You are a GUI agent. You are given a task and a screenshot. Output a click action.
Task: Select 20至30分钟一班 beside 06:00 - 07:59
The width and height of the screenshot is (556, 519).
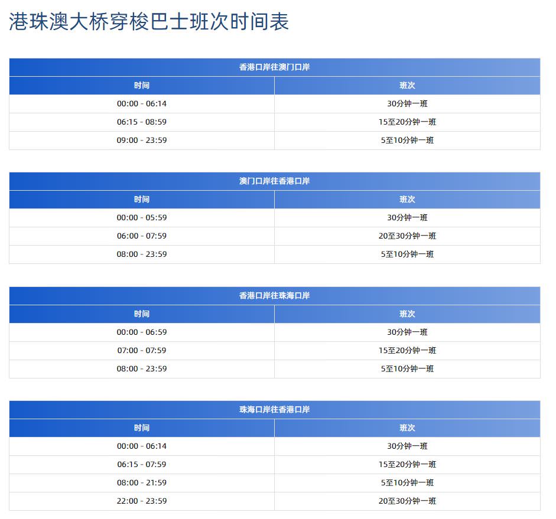coord(407,236)
